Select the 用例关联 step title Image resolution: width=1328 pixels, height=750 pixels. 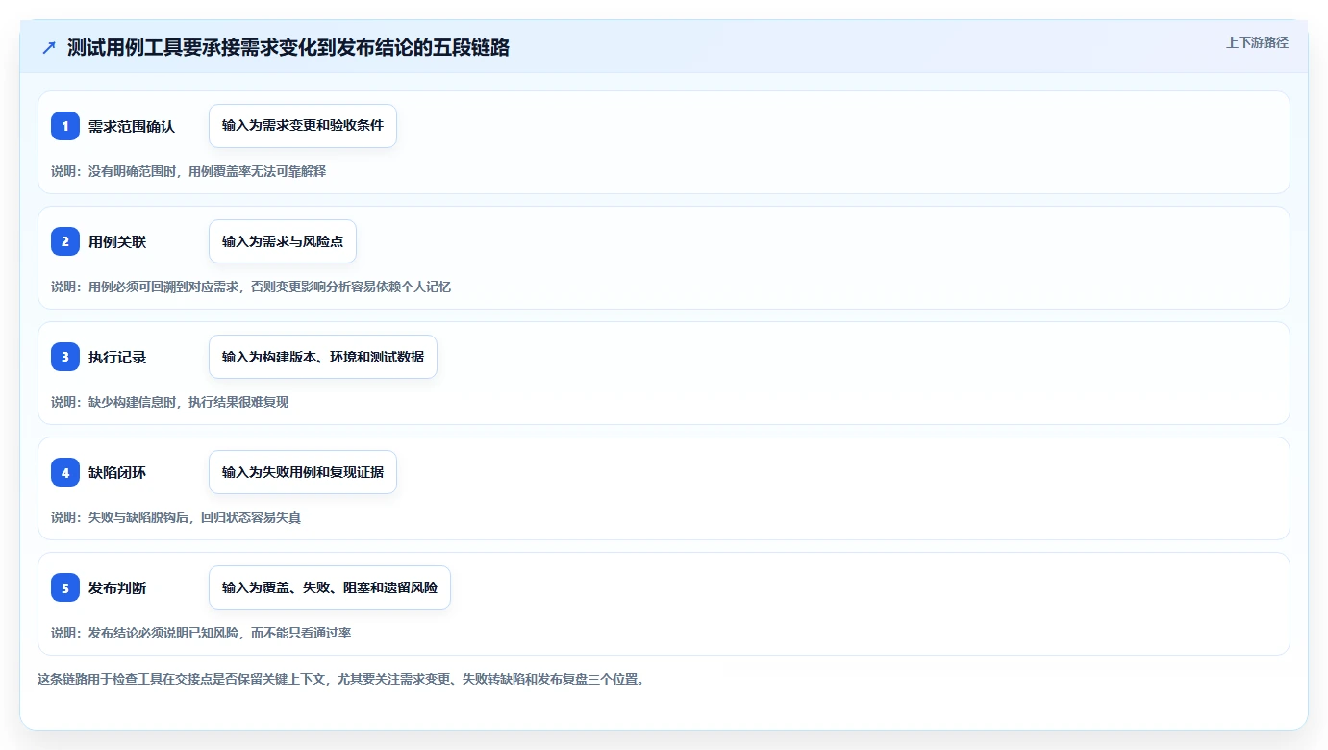click(x=117, y=241)
